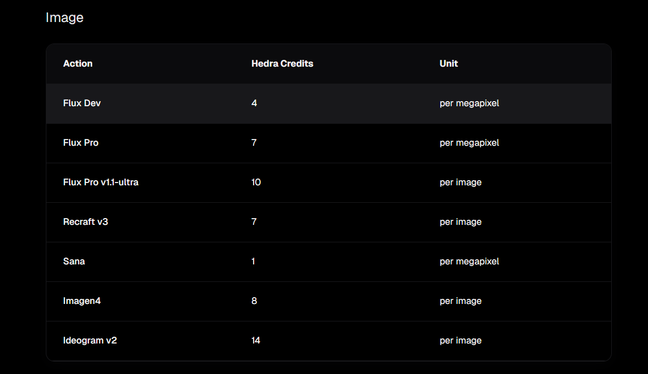Select the Action column header
The image size is (648, 374).
[x=78, y=63]
